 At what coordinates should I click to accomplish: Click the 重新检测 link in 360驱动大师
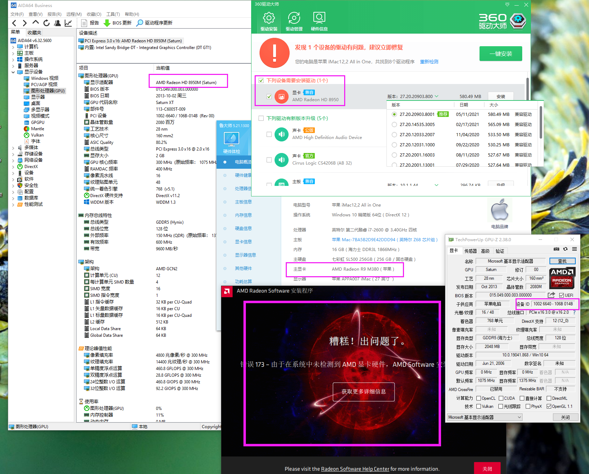tap(429, 62)
